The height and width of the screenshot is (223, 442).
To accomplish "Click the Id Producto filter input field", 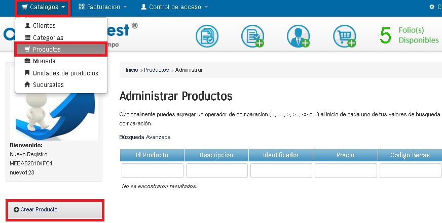I will (153, 171).
